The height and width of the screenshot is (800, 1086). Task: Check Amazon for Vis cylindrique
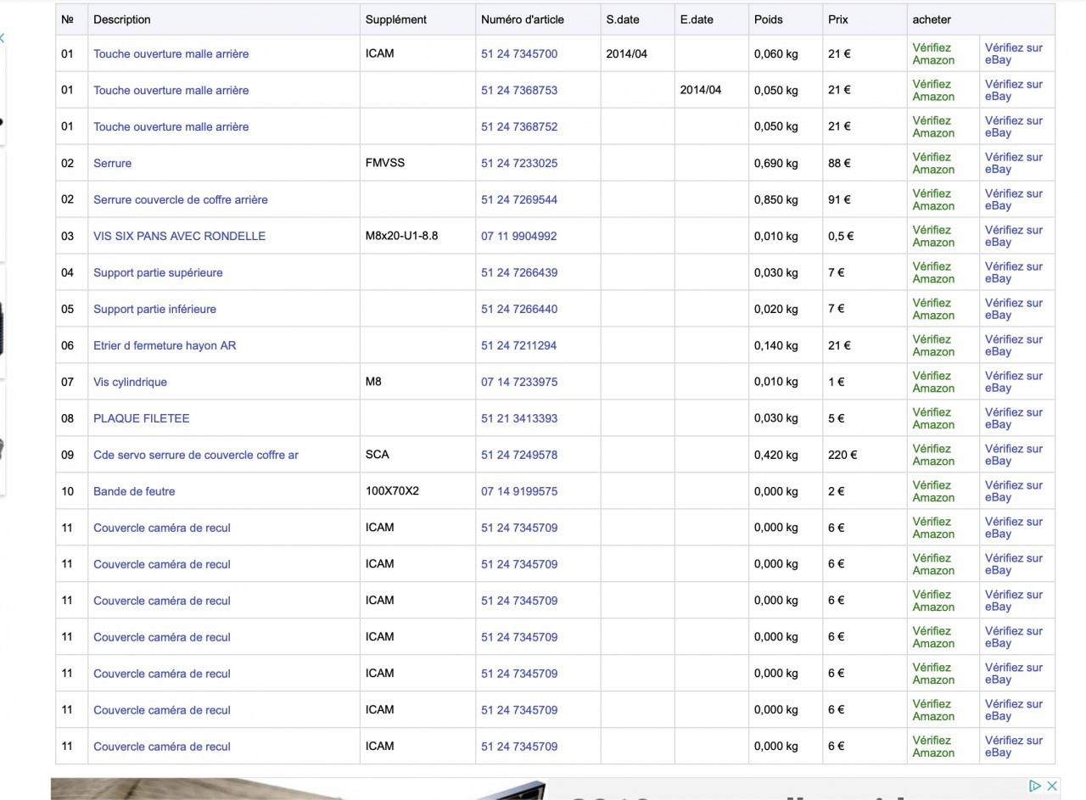(933, 382)
